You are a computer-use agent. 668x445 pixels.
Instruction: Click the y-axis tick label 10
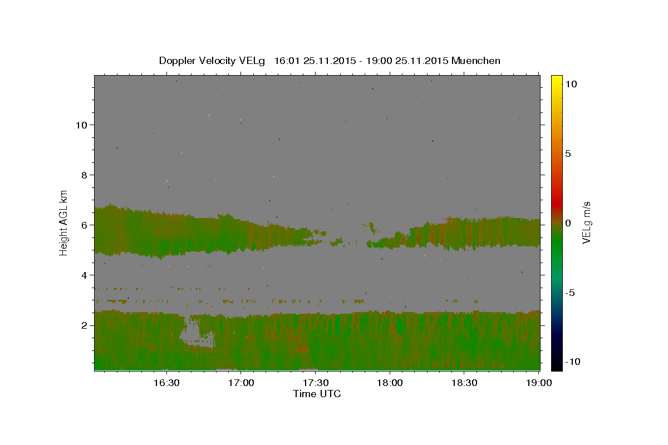coord(81,125)
